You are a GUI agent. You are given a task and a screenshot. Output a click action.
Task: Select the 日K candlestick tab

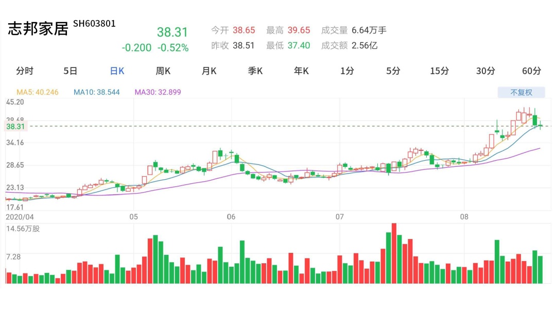pos(117,71)
